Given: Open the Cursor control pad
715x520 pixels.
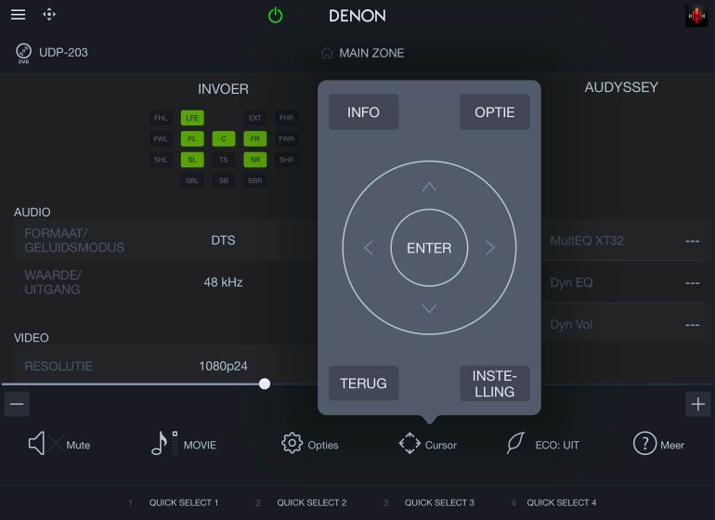Looking at the screenshot, I should tap(427, 444).
